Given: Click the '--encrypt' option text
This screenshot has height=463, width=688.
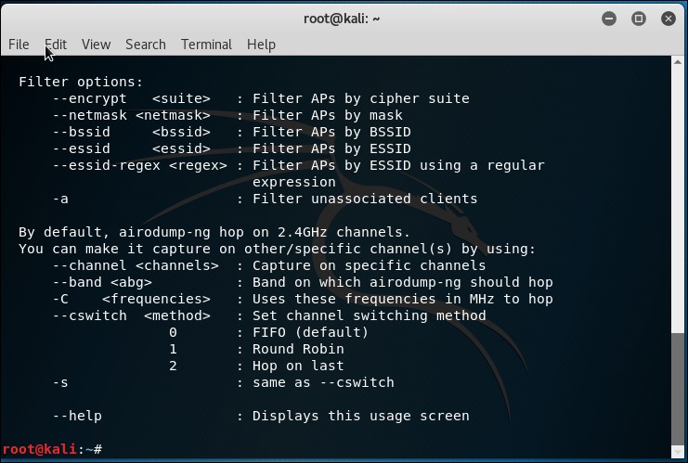Looking at the screenshot, I should [x=89, y=98].
